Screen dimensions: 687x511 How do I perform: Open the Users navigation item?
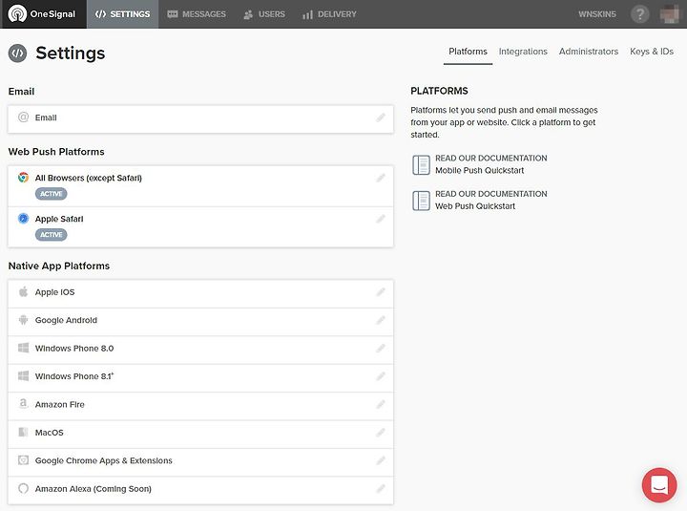point(264,14)
